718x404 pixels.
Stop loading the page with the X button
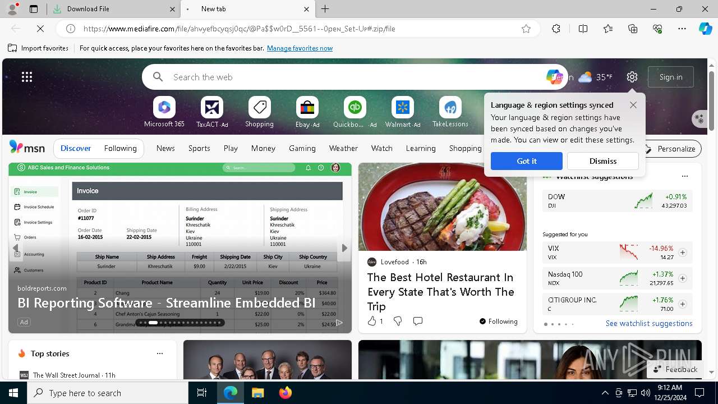click(41, 29)
